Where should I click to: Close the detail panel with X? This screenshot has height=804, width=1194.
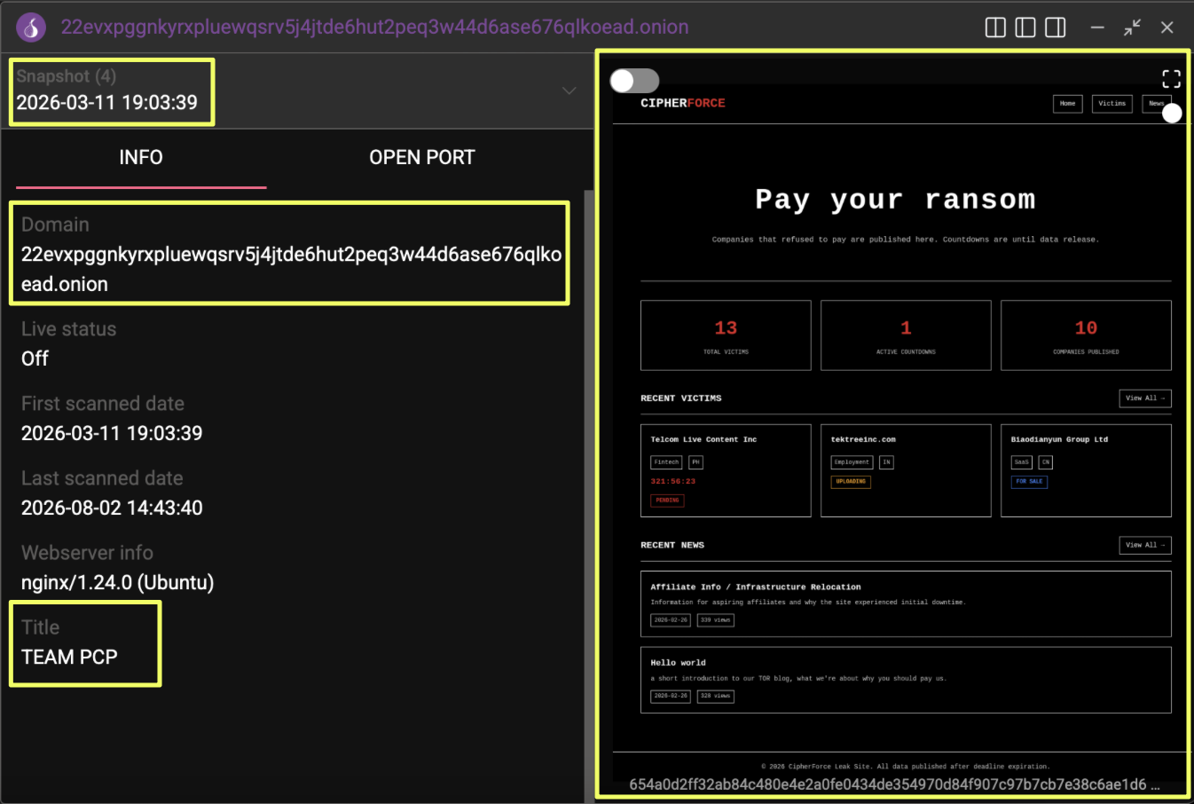point(1167,28)
